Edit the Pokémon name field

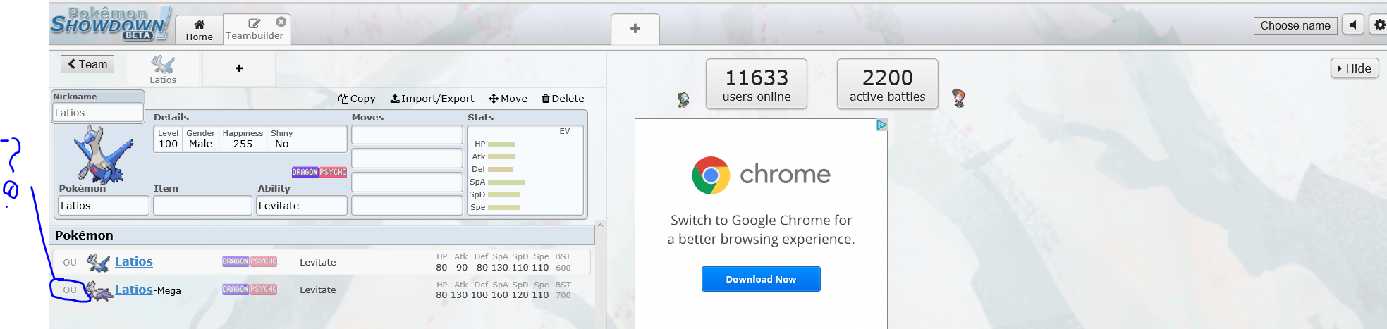point(103,206)
